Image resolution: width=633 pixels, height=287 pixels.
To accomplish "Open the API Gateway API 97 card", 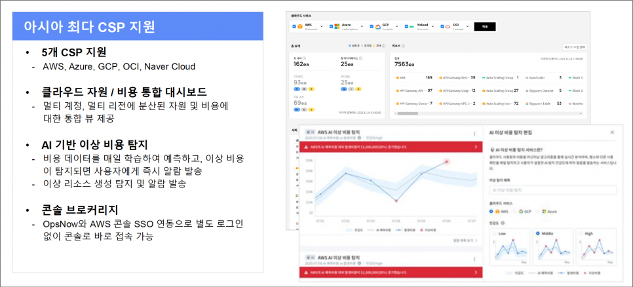I will click(x=413, y=90).
